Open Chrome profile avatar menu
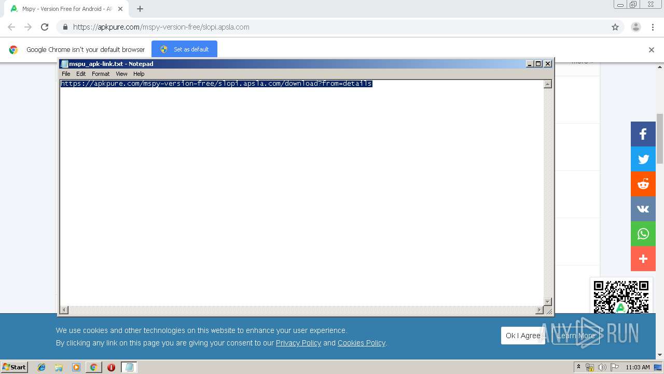This screenshot has height=374, width=664. 636,27
